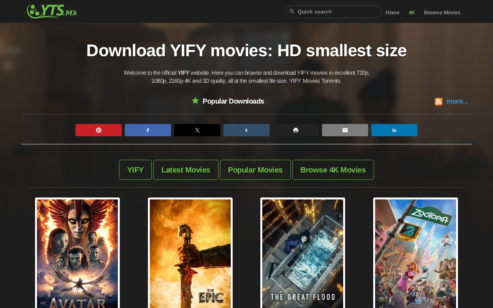Open Latest Movies
Viewport: 493px width, 308px height.
click(x=186, y=170)
